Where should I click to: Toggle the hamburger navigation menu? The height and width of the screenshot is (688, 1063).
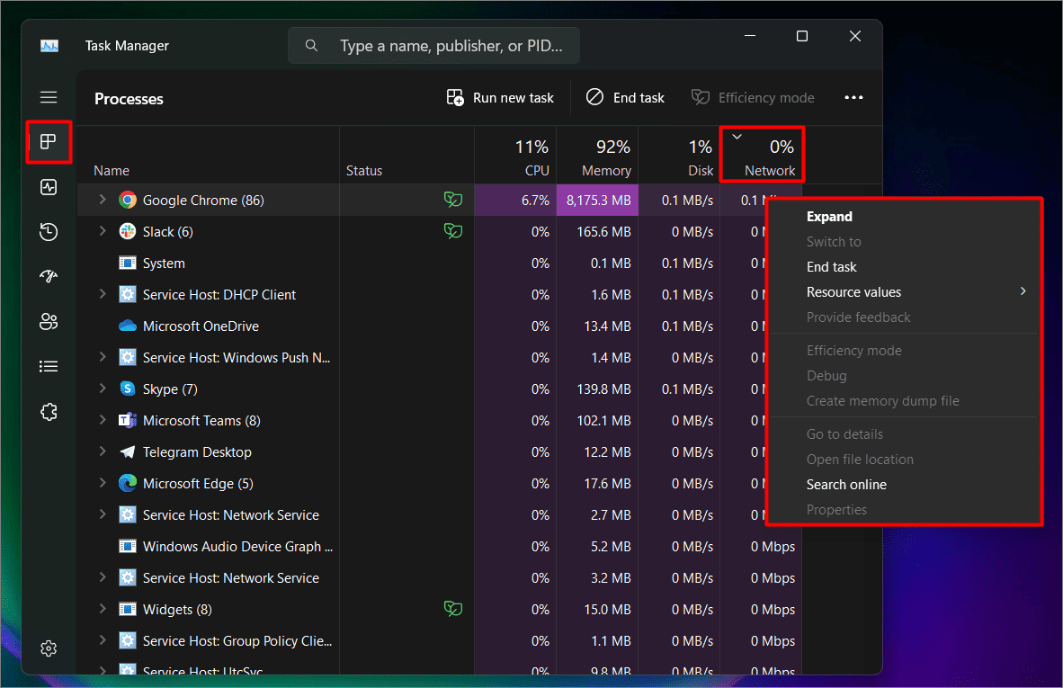[x=49, y=97]
